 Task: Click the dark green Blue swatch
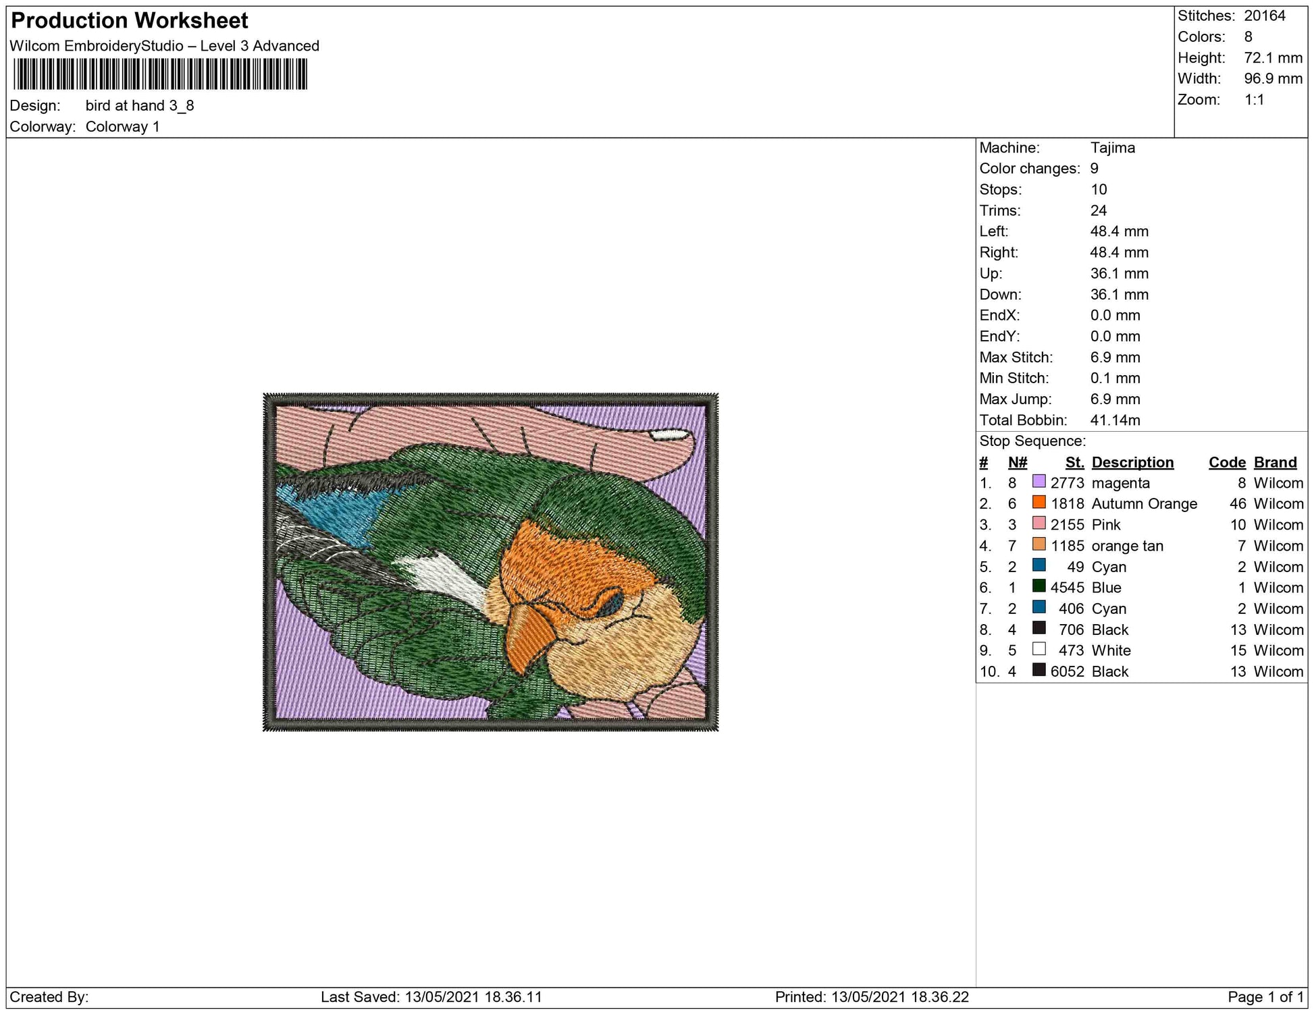1039,586
